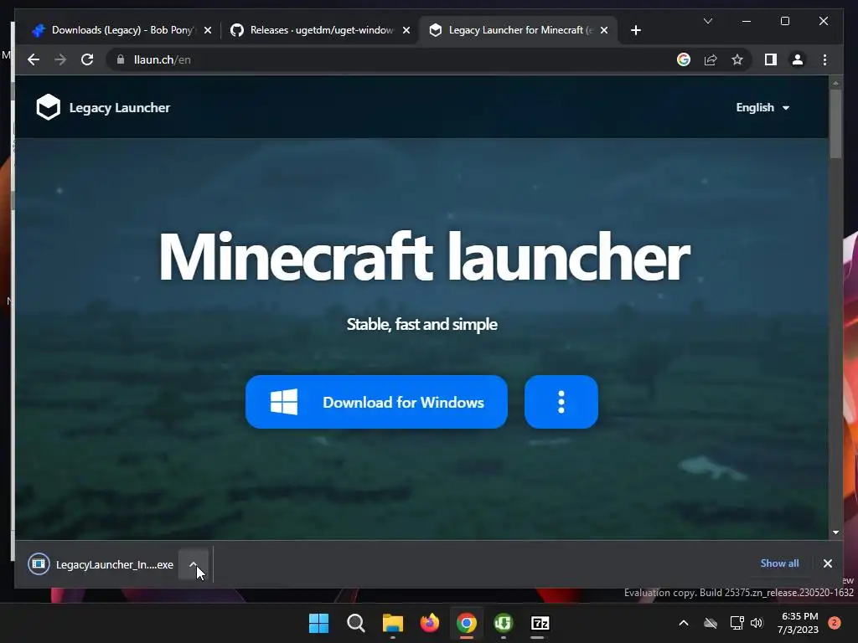Open the Chrome tab search chevron
The image size is (858, 643).
(x=707, y=21)
